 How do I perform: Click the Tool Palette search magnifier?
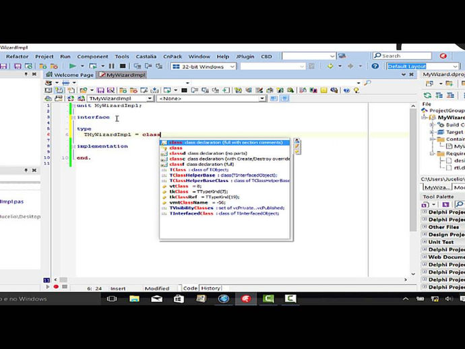pyautogui.click(x=460, y=204)
